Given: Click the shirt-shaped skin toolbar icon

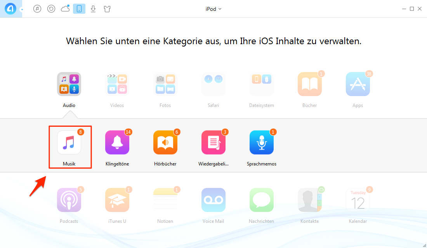Looking at the screenshot, I should (x=107, y=9).
